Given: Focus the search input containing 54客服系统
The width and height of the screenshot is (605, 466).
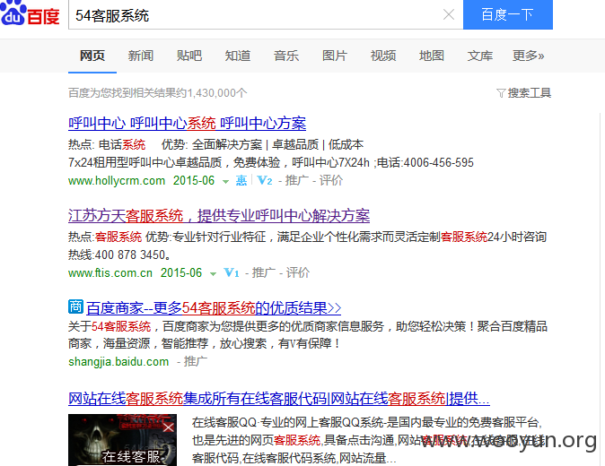Looking at the screenshot, I should coord(255,15).
